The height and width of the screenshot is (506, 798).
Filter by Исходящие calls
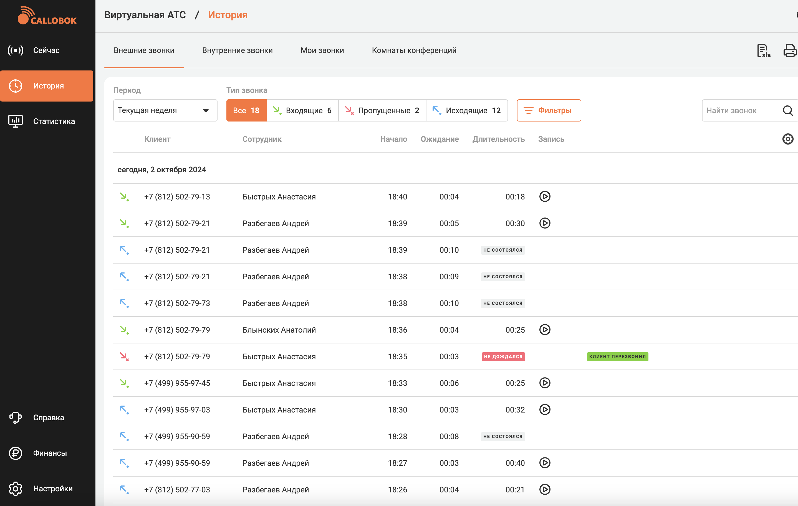click(x=467, y=110)
